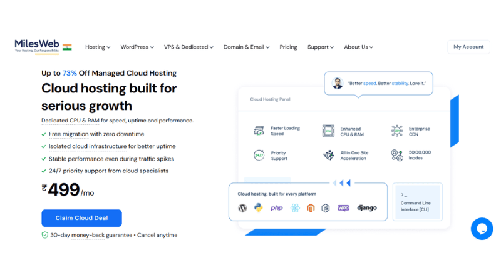Click the React platform icon
This screenshot has height=278, width=501.
pos(295,208)
